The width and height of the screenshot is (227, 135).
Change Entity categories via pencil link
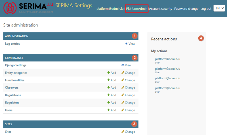pyautogui.click(x=128, y=73)
